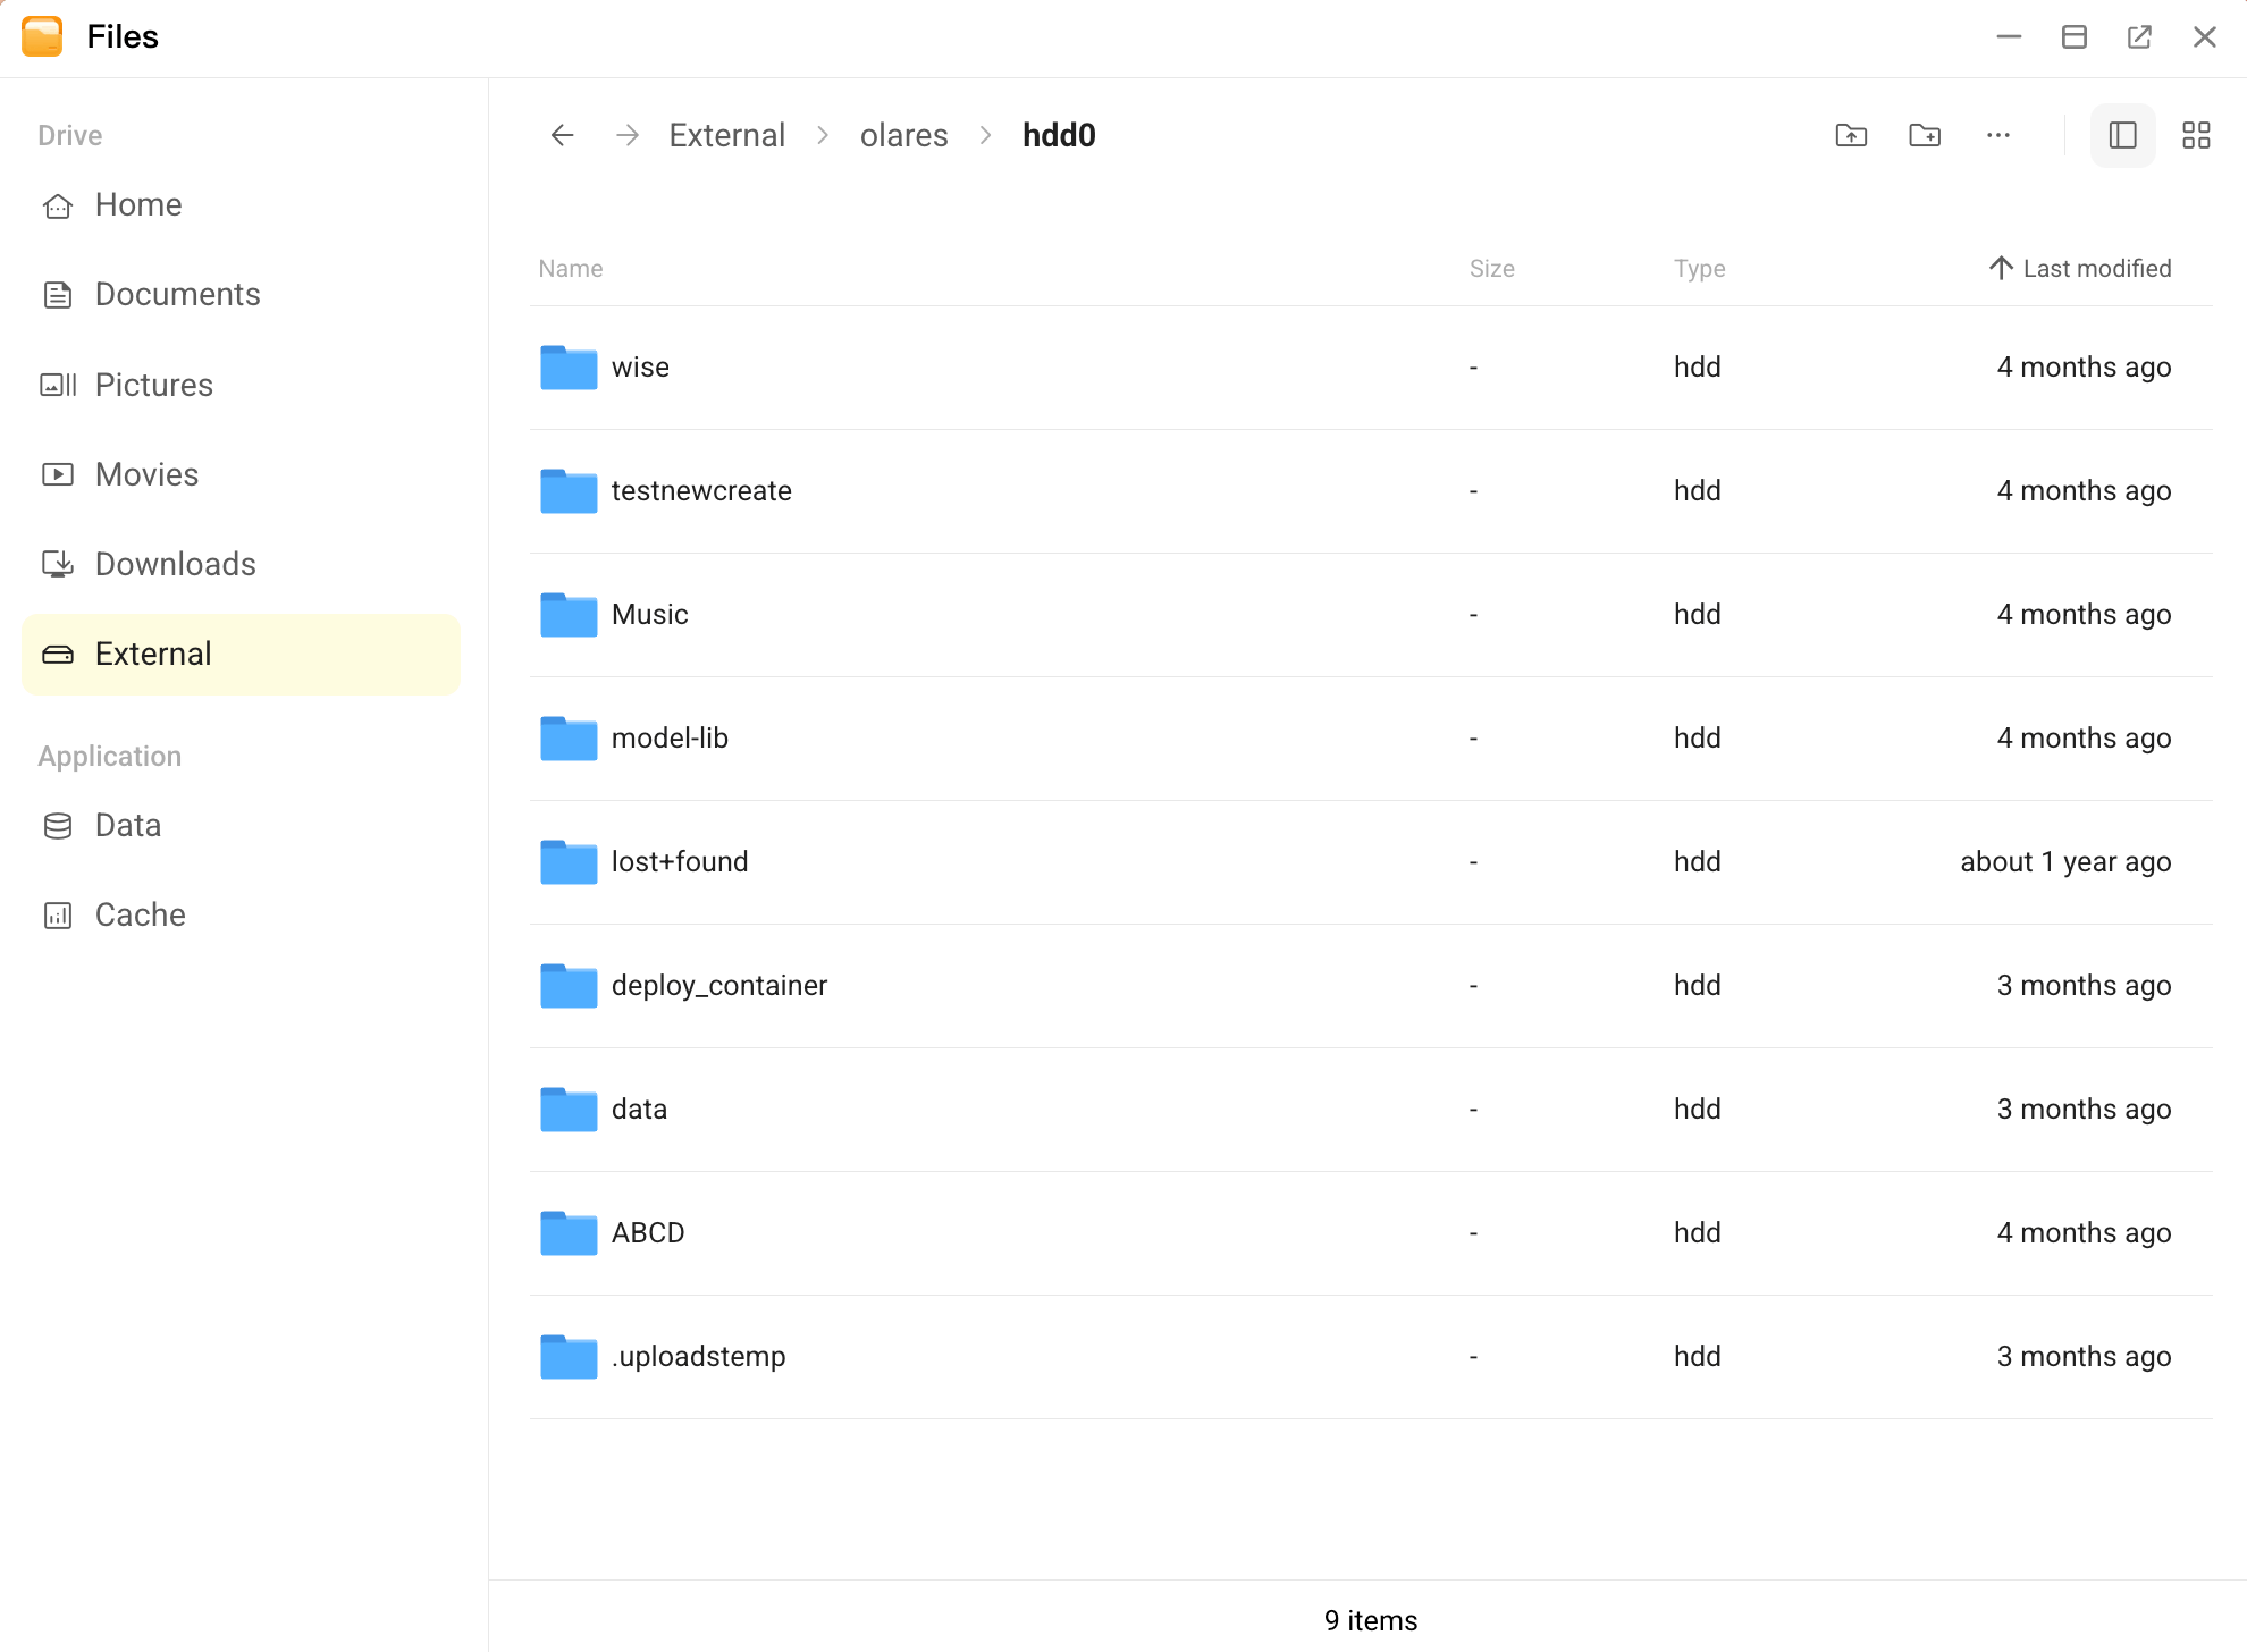The image size is (2247, 1652).
Task: Click the split window icon in title bar
Action: coord(2074,37)
